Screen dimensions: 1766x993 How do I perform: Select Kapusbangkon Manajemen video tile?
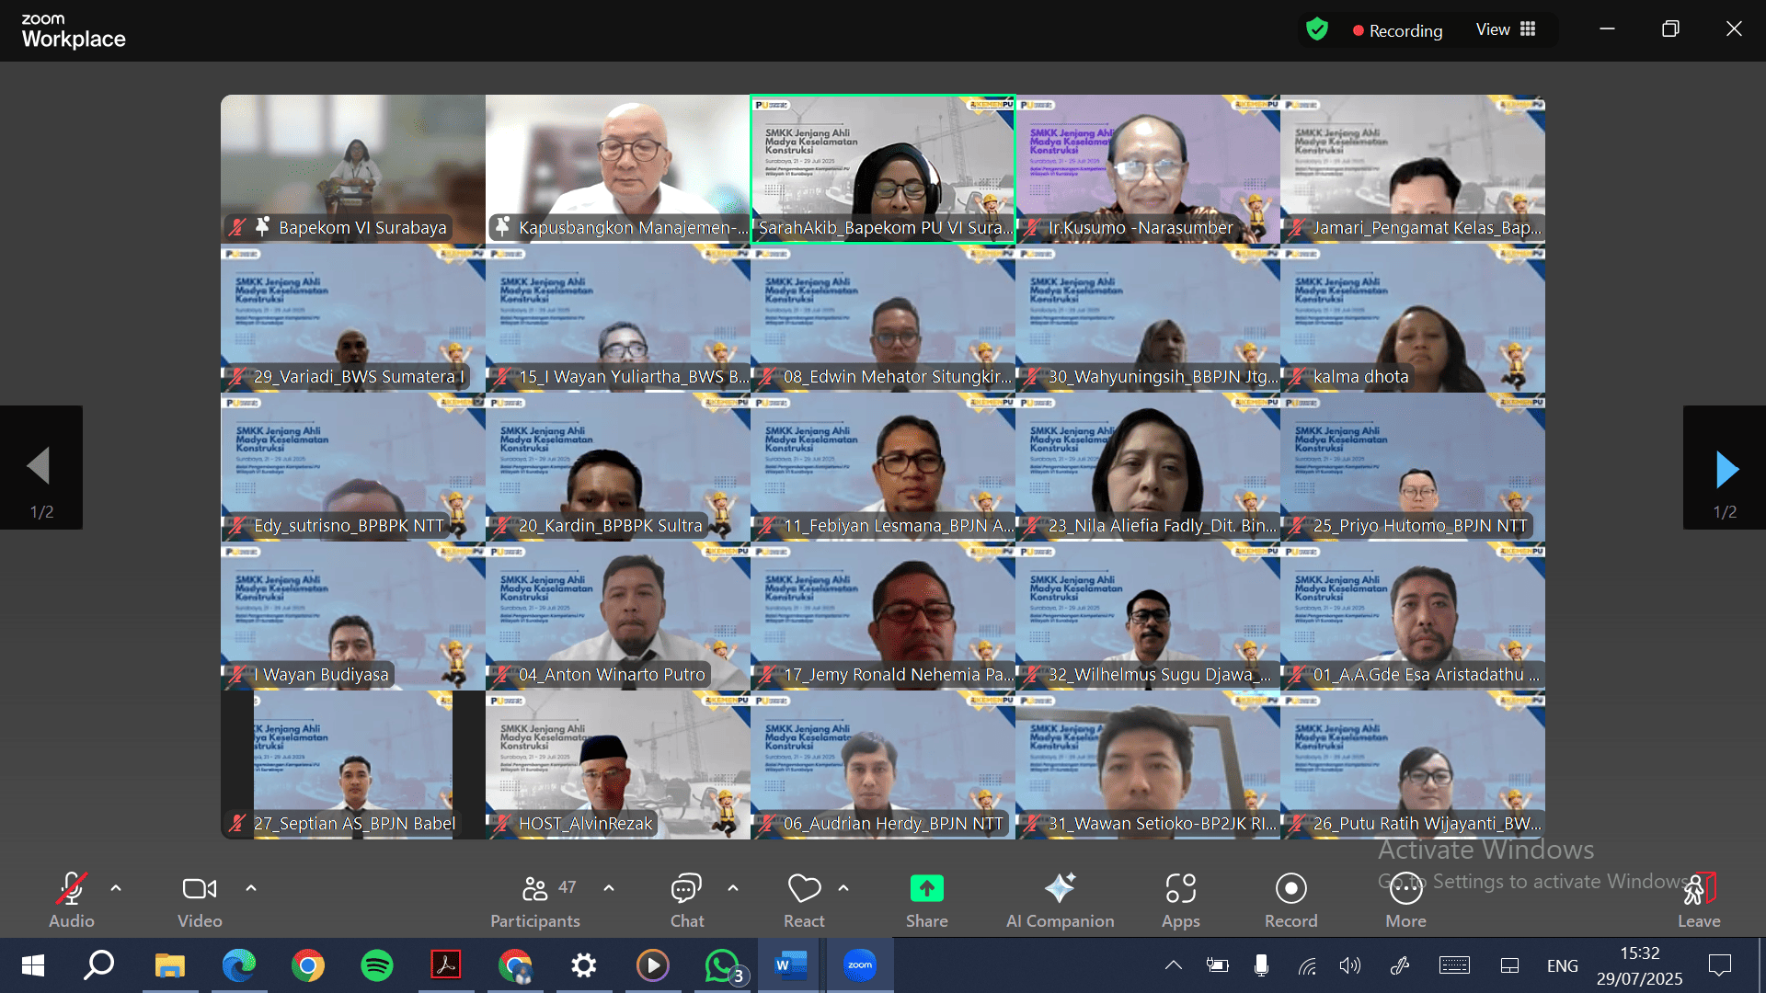tap(618, 169)
